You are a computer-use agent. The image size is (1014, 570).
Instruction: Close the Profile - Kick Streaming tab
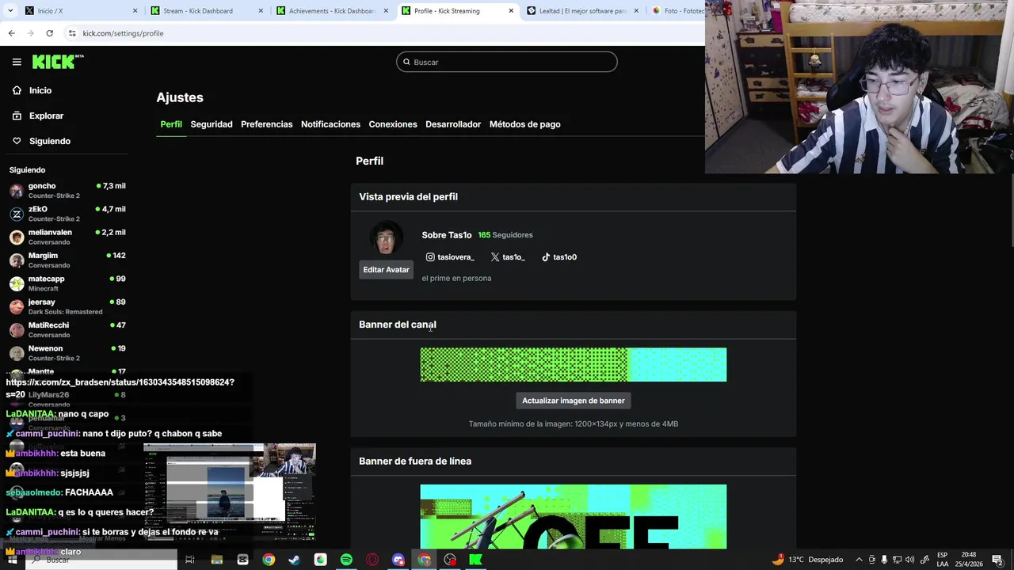click(511, 11)
